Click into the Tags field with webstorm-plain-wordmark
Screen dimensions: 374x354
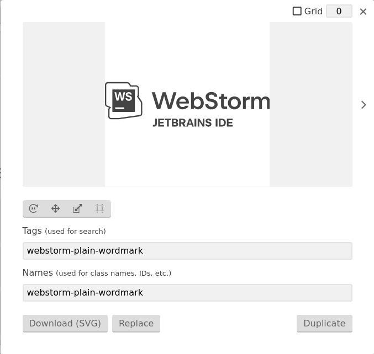point(187,251)
